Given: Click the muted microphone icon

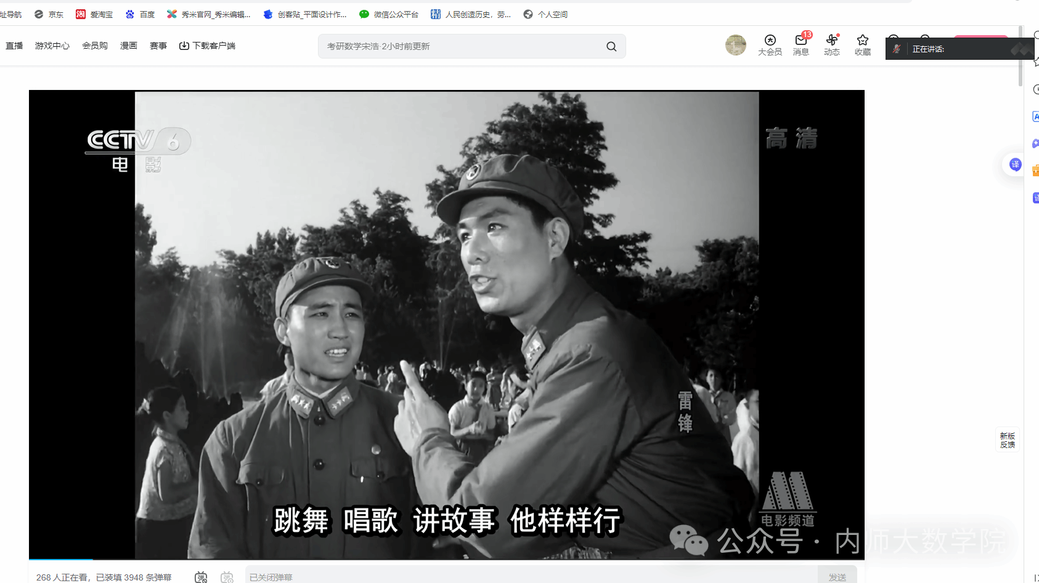Looking at the screenshot, I should pyautogui.click(x=897, y=49).
